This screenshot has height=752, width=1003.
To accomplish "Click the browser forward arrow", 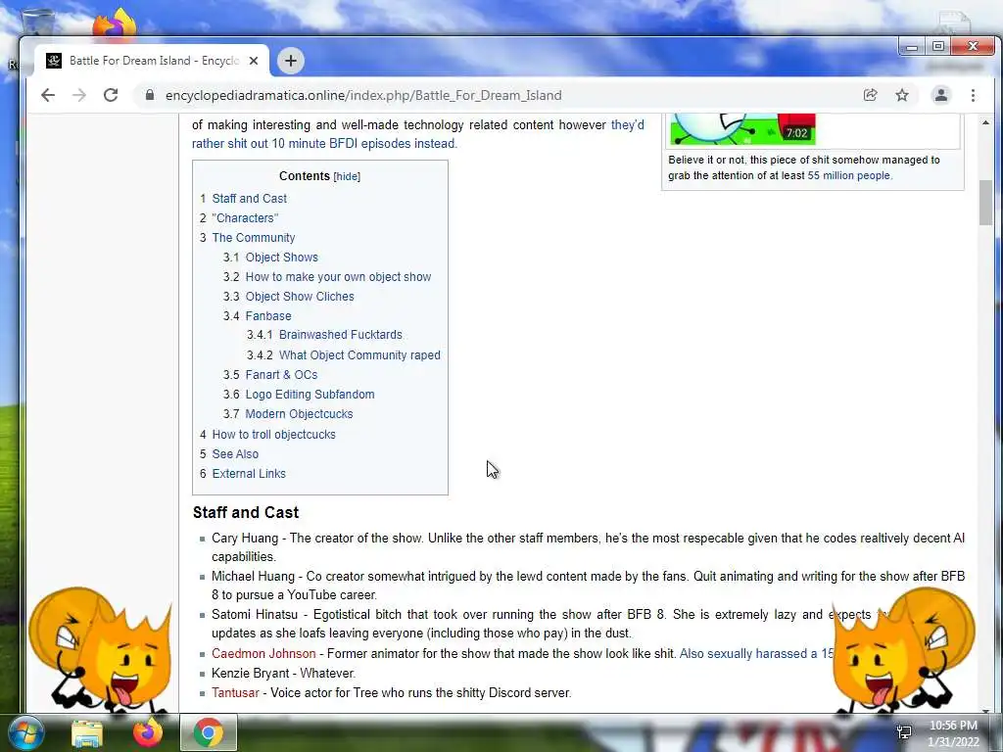I will [79, 95].
